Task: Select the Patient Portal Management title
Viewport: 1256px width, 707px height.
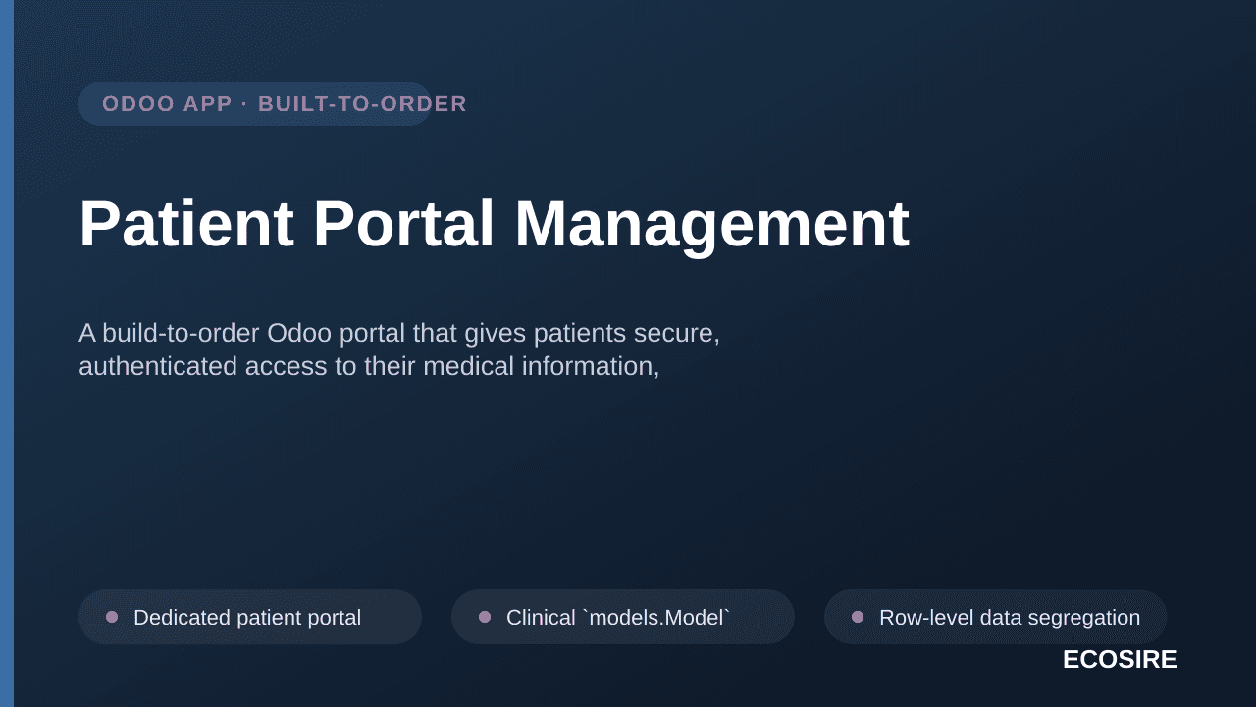Action: (x=494, y=224)
